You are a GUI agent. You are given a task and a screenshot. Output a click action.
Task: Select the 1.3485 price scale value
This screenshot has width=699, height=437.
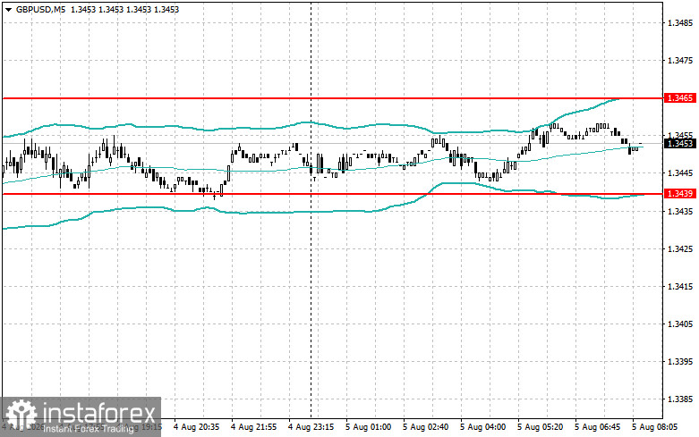tap(680, 22)
